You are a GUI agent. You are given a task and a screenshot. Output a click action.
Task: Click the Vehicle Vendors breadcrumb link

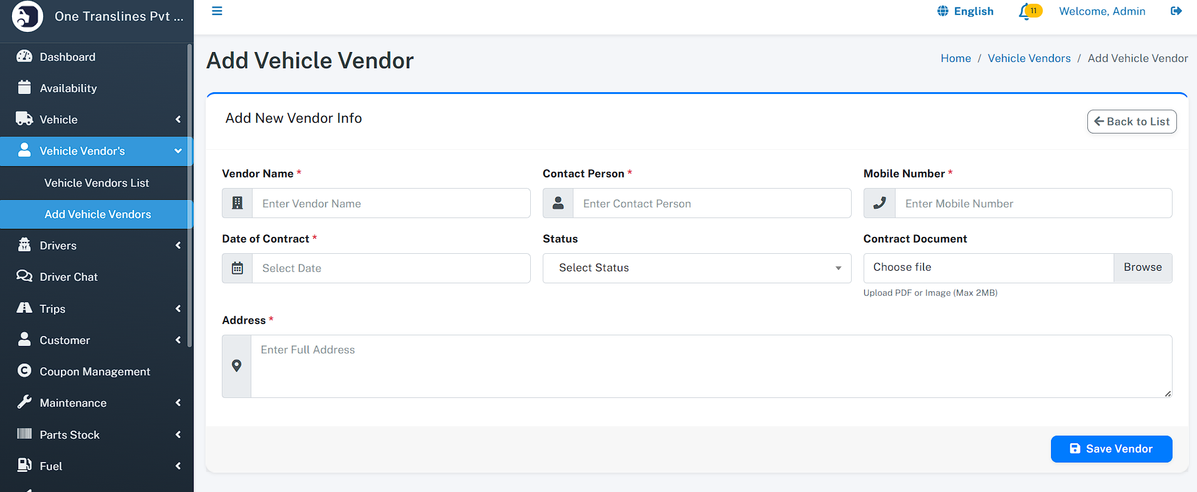[x=1029, y=58]
